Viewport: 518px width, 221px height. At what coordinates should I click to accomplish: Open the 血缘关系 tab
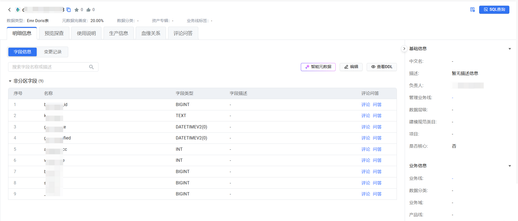(x=151, y=33)
